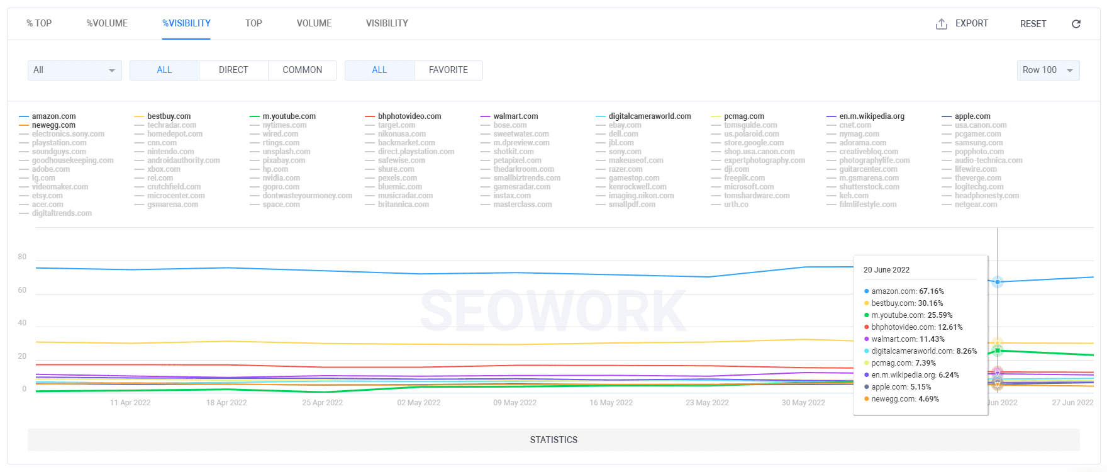Screen dimensions: 1107x472
Task: Open the Row 100 dropdown
Action: click(1048, 70)
